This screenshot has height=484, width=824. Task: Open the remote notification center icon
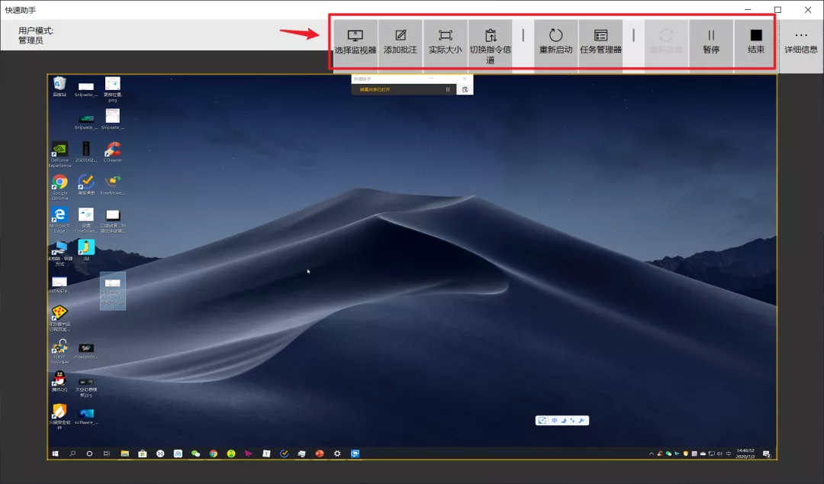[767, 453]
